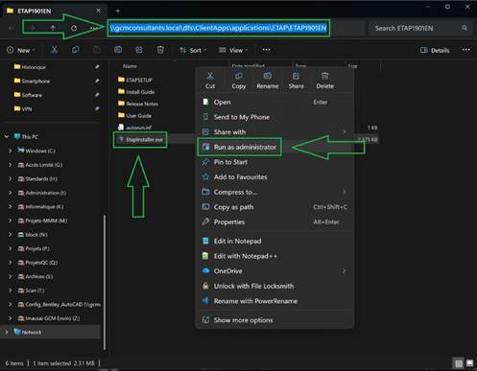Unpin the Historique quick access folder
Screen dimensions: 477x371
[97, 67]
